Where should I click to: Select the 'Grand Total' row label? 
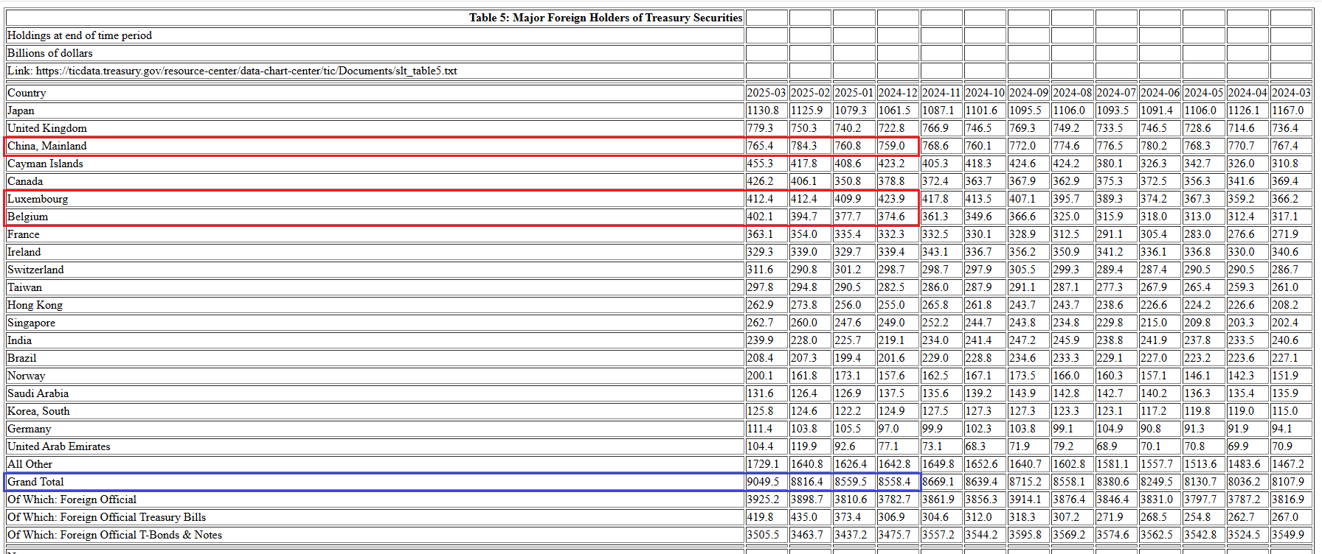pyautogui.click(x=375, y=482)
